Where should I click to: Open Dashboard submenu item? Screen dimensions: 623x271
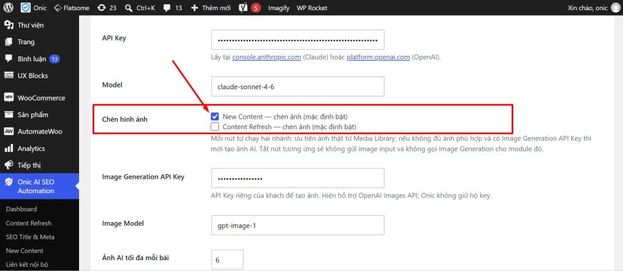coord(21,209)
